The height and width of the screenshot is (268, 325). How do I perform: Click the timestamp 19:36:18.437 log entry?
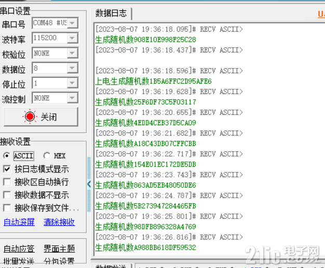[169, 50]
